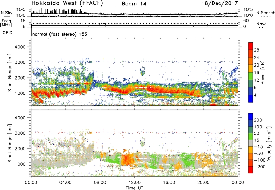Click the '28' value on the power colorbar
This screenshot has height=190, width=275.
coord(256,50)
